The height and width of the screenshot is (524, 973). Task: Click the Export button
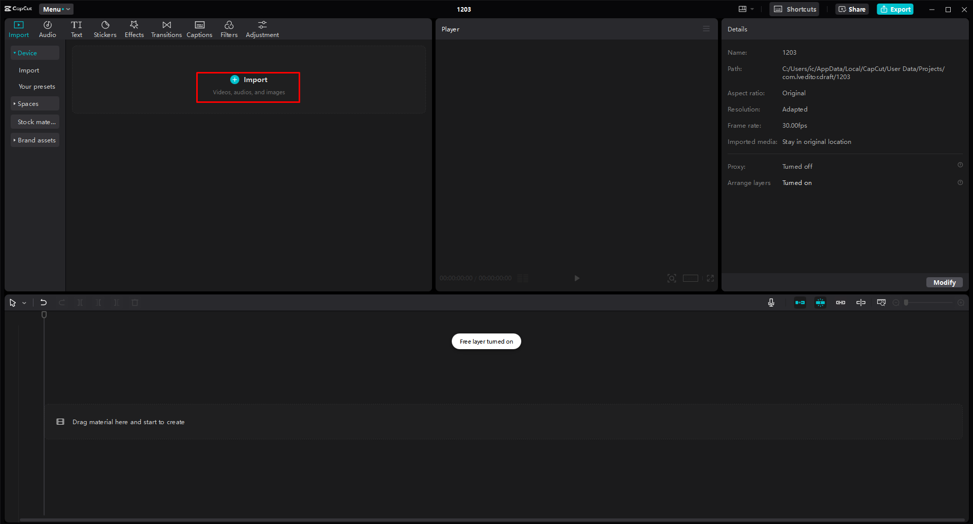coord(895,9)
